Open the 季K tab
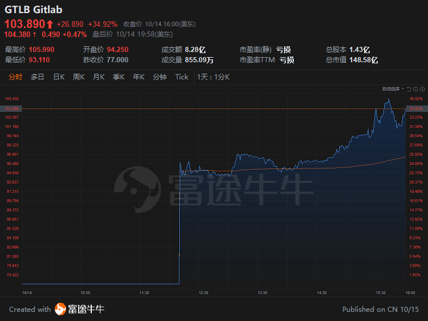 (x=119, y=77)
